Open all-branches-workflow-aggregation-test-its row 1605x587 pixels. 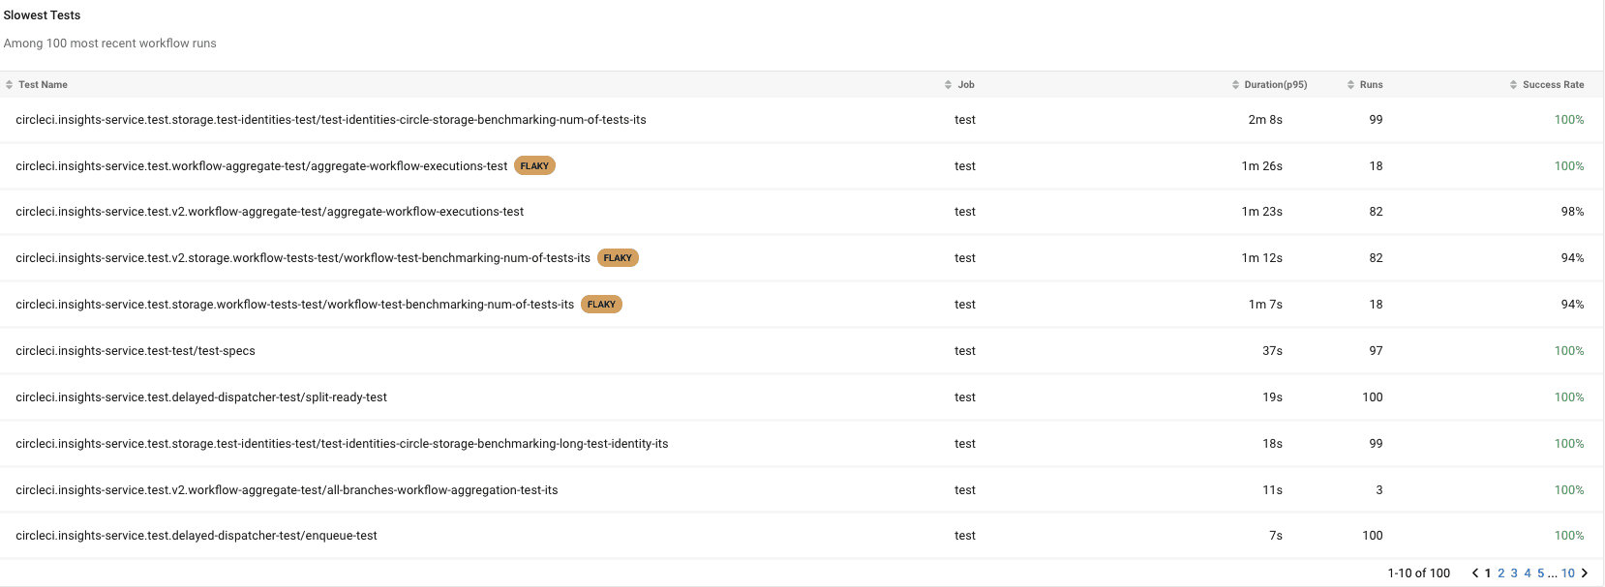802,490
